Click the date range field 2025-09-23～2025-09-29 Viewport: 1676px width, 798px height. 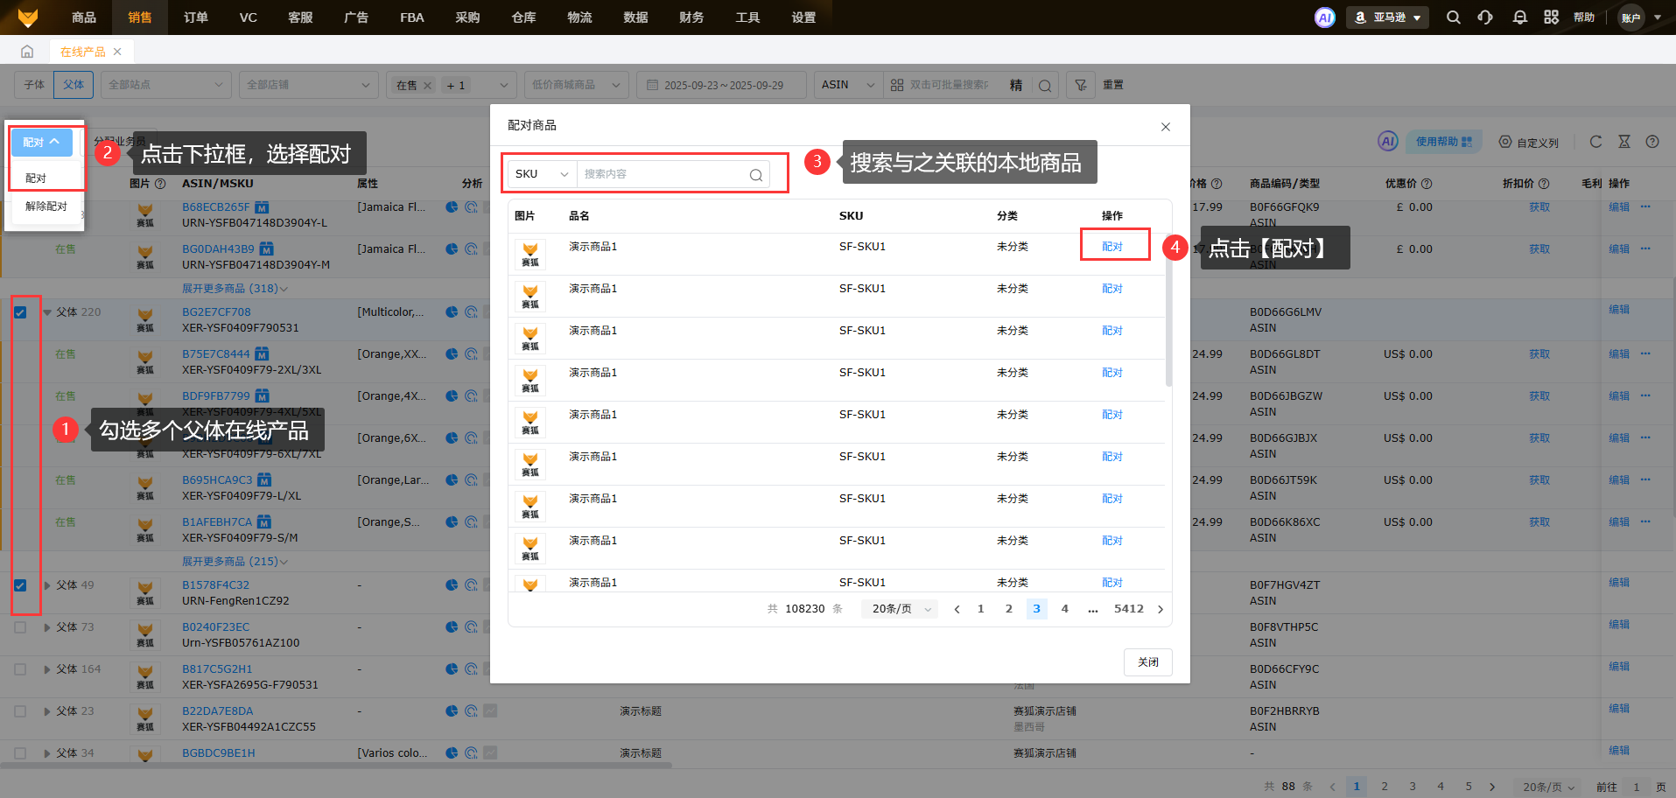click(x=720, y=85)
